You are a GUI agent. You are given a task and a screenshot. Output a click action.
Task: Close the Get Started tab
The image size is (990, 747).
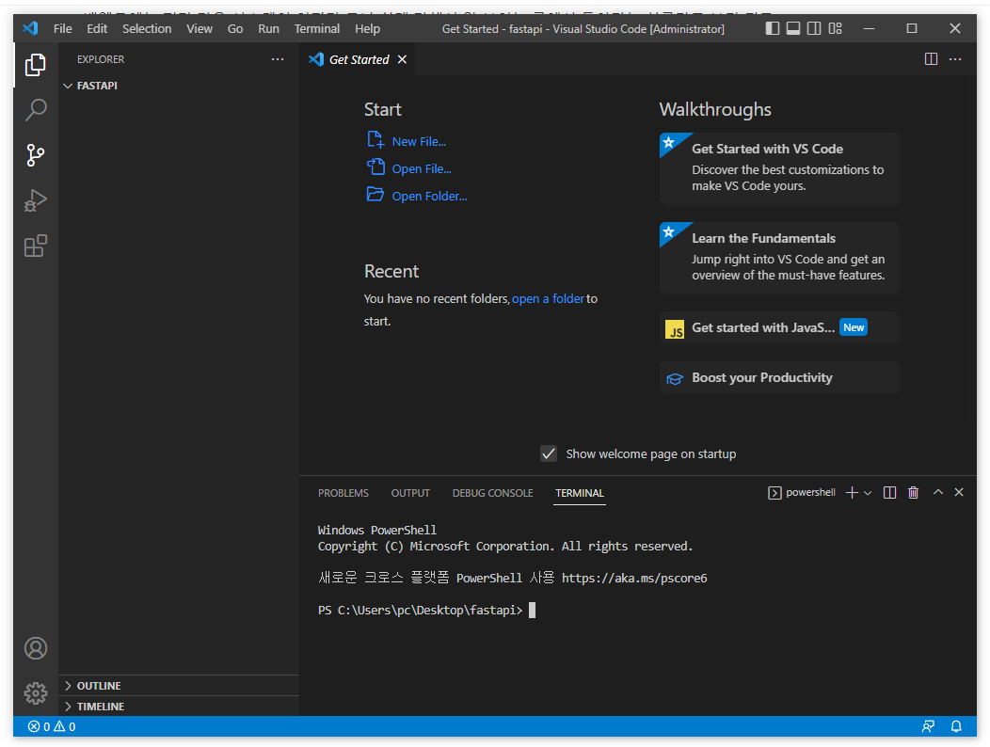pos(402,59)
